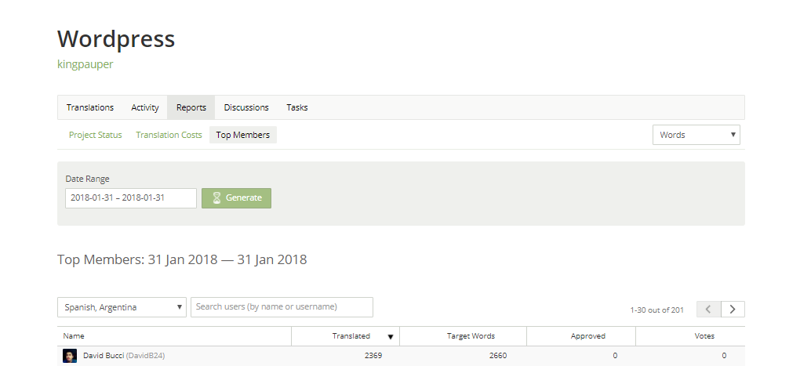Click the Top Members date heading

[x=182, y=259]
